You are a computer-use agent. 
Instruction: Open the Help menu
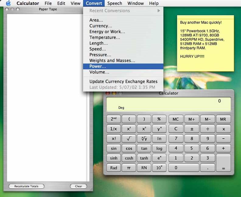click(154, 3)
